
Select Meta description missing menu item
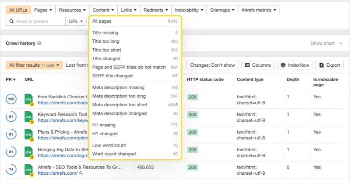coord(135,87)
